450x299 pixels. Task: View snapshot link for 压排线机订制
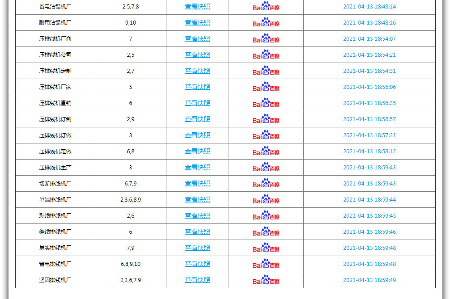(x=197, y=119)
